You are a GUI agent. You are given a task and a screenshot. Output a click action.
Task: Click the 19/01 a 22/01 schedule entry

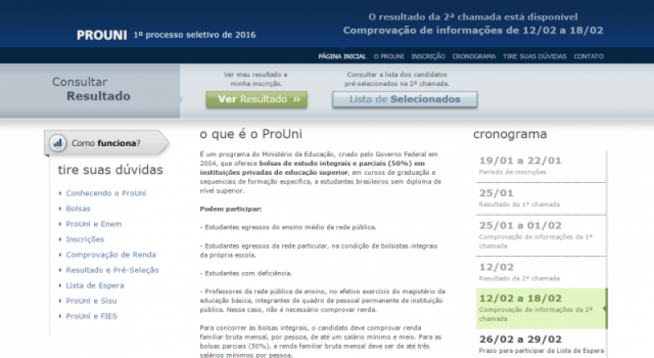point(540,166)
